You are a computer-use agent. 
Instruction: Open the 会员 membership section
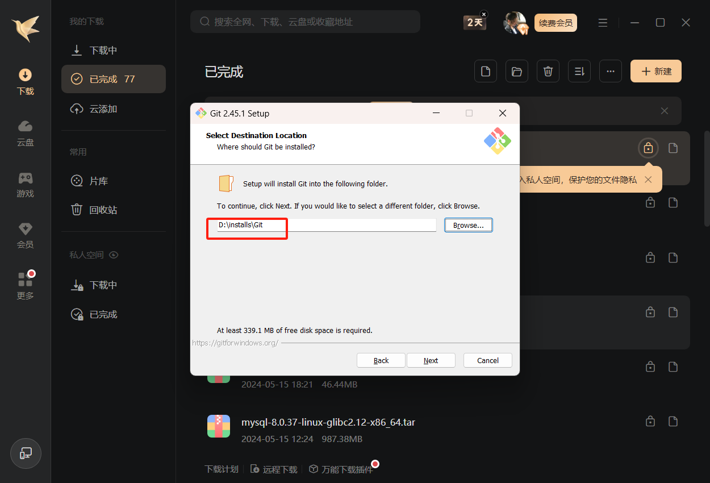tap(25, 236)
